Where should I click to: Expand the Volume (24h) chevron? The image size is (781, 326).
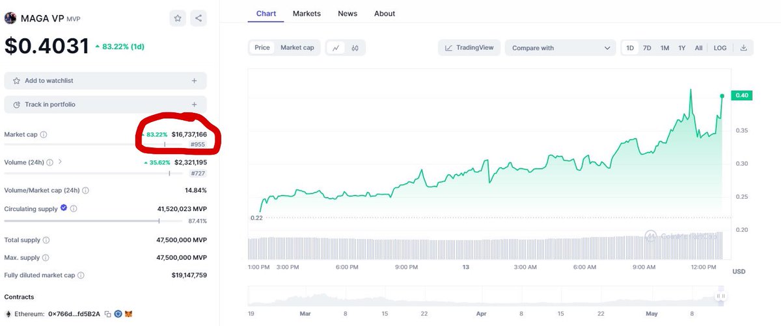pos(60,162)
